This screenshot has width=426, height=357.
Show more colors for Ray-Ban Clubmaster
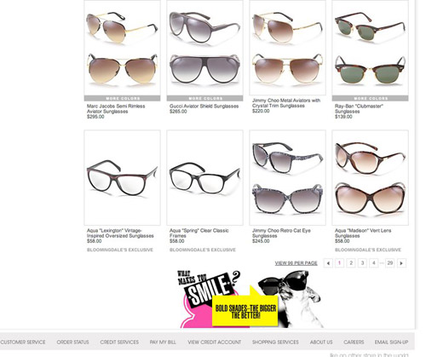coord(370,98)
